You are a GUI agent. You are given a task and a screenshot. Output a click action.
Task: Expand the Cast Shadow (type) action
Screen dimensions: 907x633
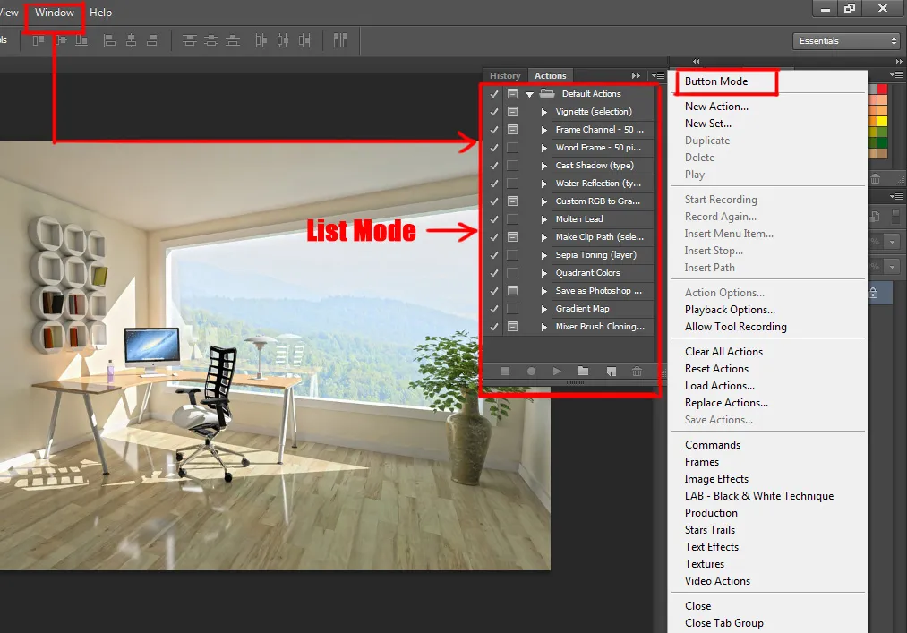[545, 165]
